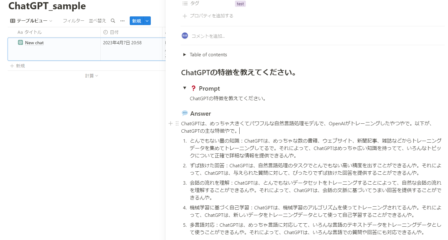
Task: Click the ChatGPT icon beside New chat
Action: point(20,43)
